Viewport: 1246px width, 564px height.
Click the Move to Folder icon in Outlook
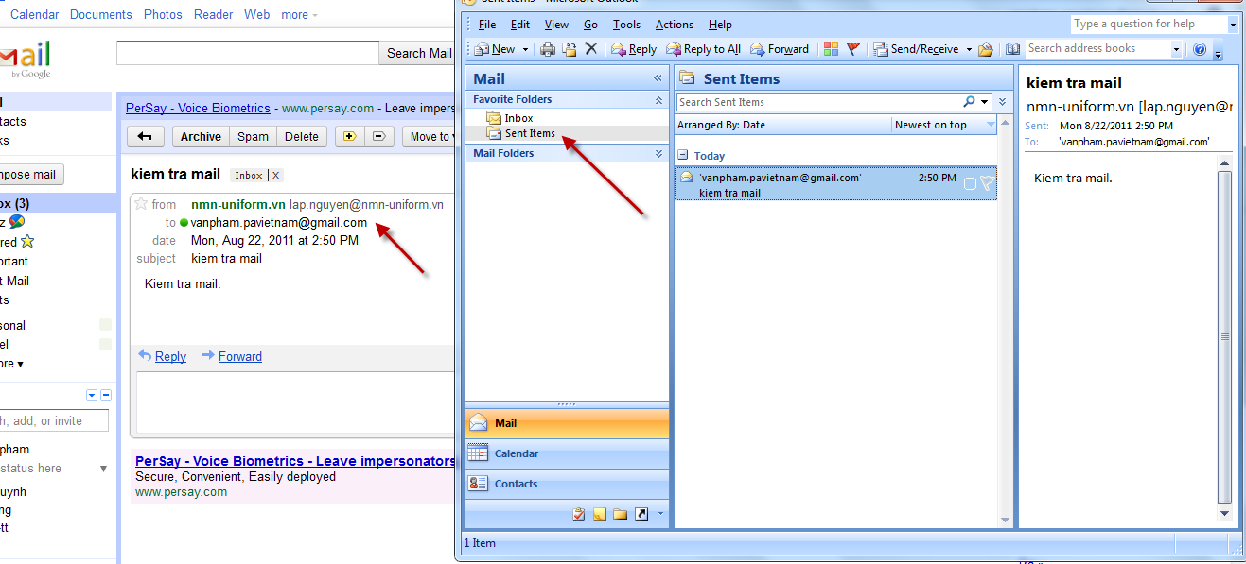(x=570, y=49)
